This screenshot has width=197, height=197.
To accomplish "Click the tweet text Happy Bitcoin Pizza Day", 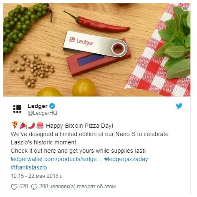I will [x=80, y=126].
